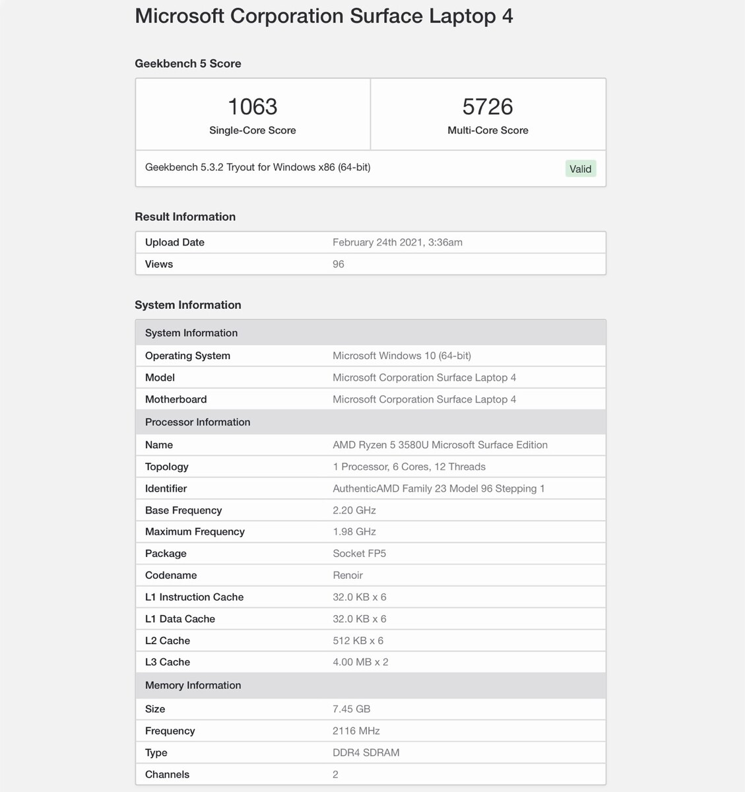Click the Multi-Core Score value 5726
745x792 pixels.
[488, 107]
